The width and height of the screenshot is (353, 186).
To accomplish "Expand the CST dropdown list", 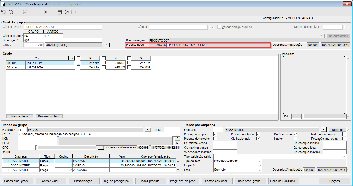I will click(178, 134).
